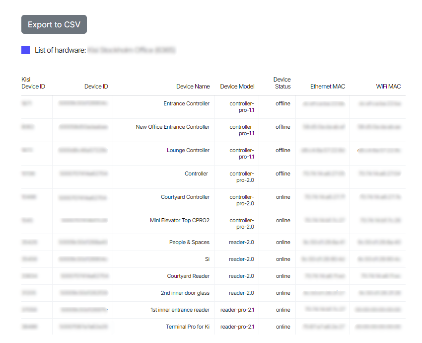Click reader-pro-2.1 model of 1st inner entrance reader
Image resolution: width=422 pixels, height=343 pixels.
237,310
